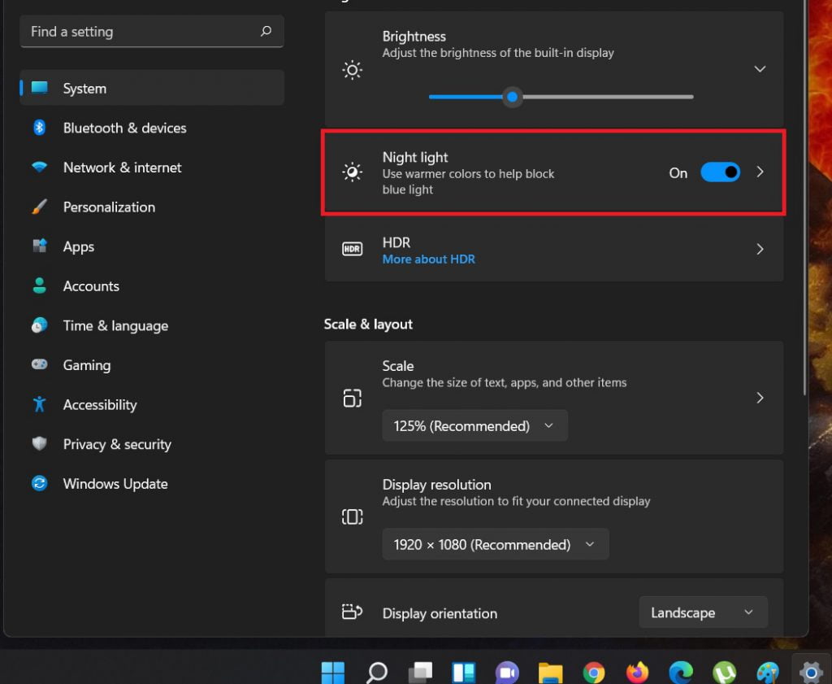832x684 pixels.
Task: Click the Windows Update sync icon
Action: 39,483
